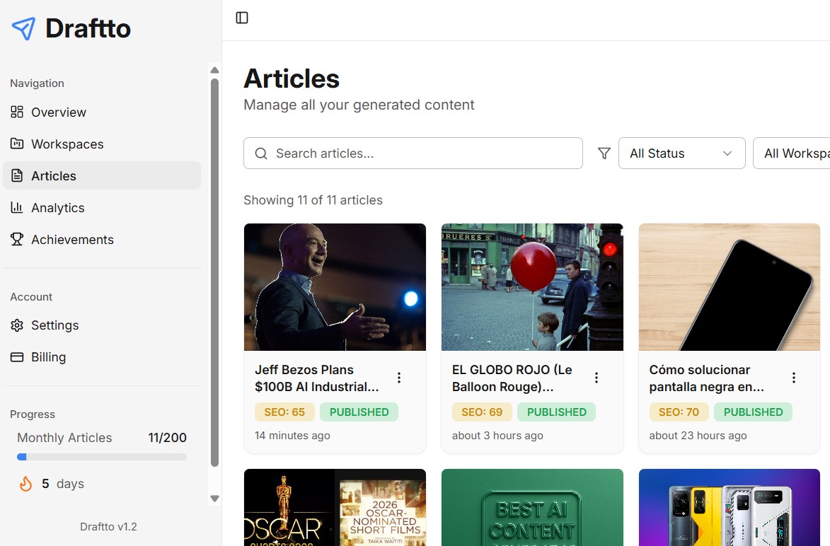Click the Workspaces folder icon
Image resolution: width=830 pixels, height=546 pixels.
17,144
